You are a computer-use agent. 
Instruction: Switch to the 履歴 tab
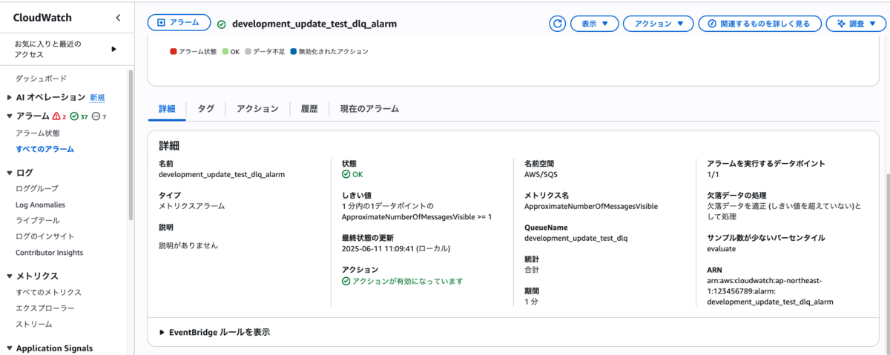(x=309, y=109)
